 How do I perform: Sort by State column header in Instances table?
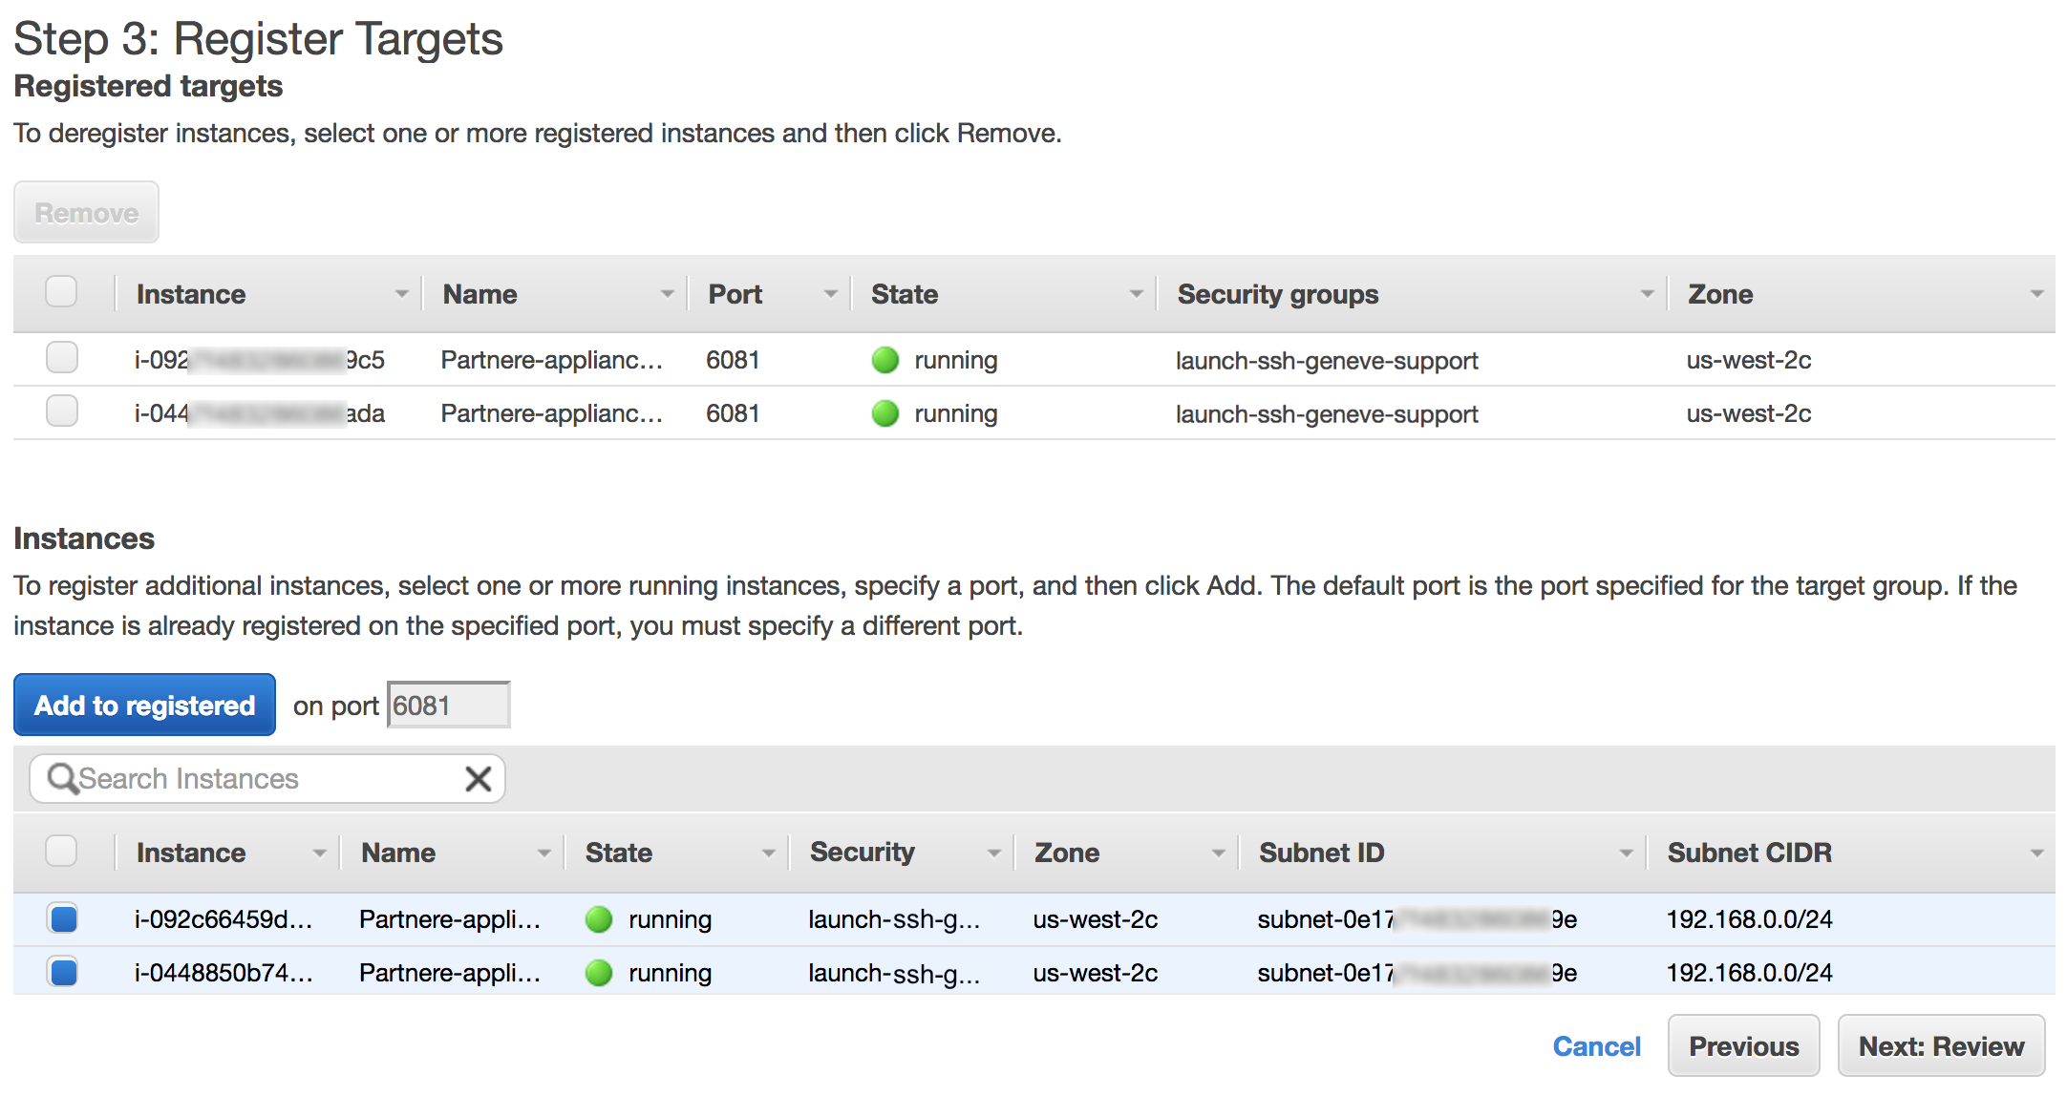619,853
